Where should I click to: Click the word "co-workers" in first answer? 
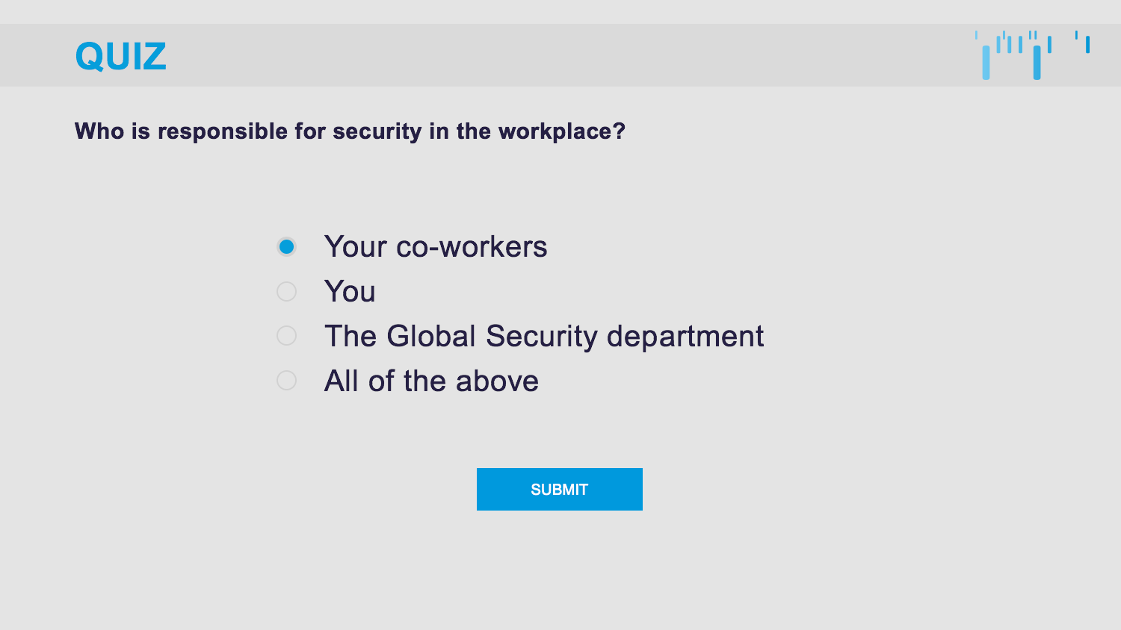[x=472, y=247]
